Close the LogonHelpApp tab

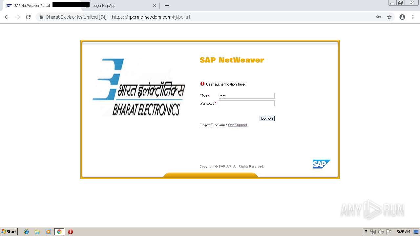155,6
